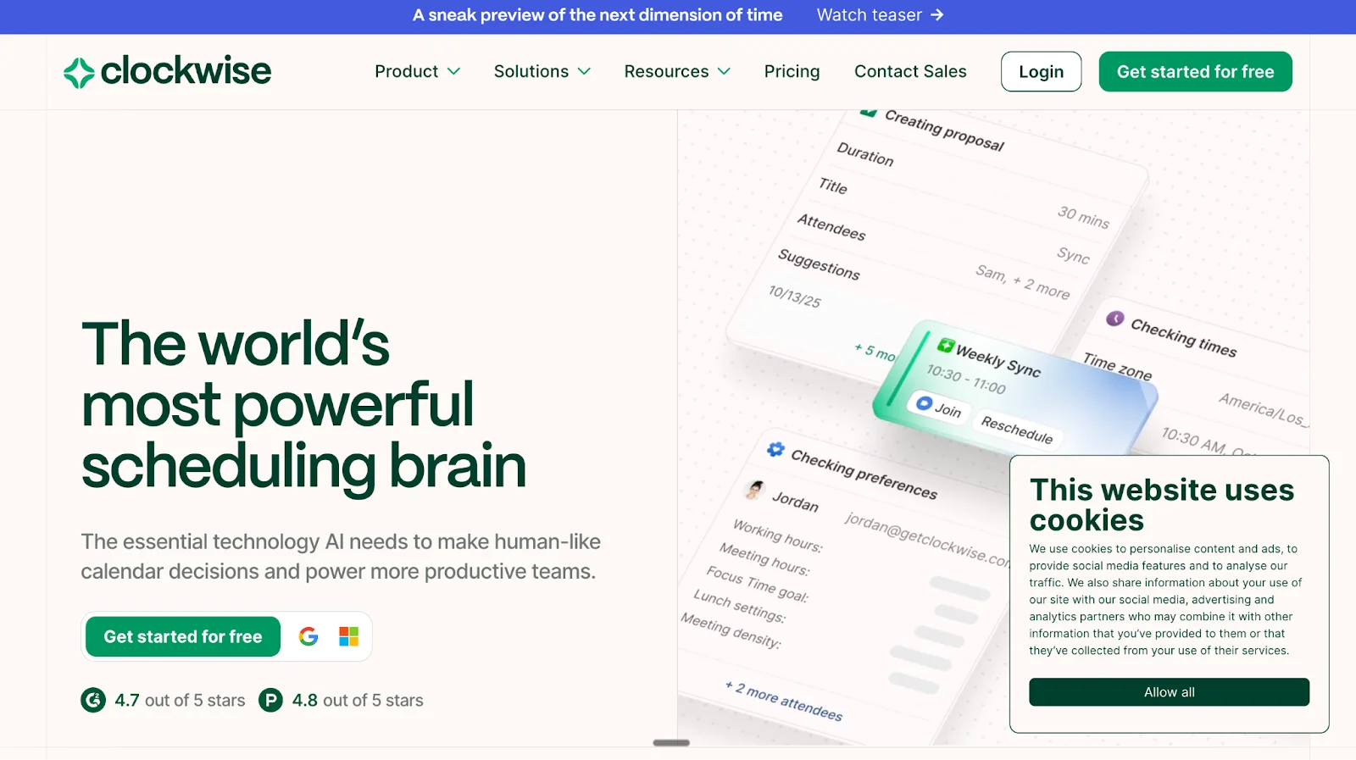Click the 'Time zone' label

pyautogui.click(x=1118, y=366)
